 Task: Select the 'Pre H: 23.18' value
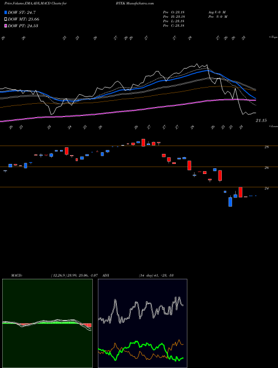pos(174,17)
